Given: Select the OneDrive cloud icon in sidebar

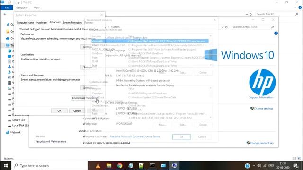Looking at the screenshot, I should tap(8, 38).
